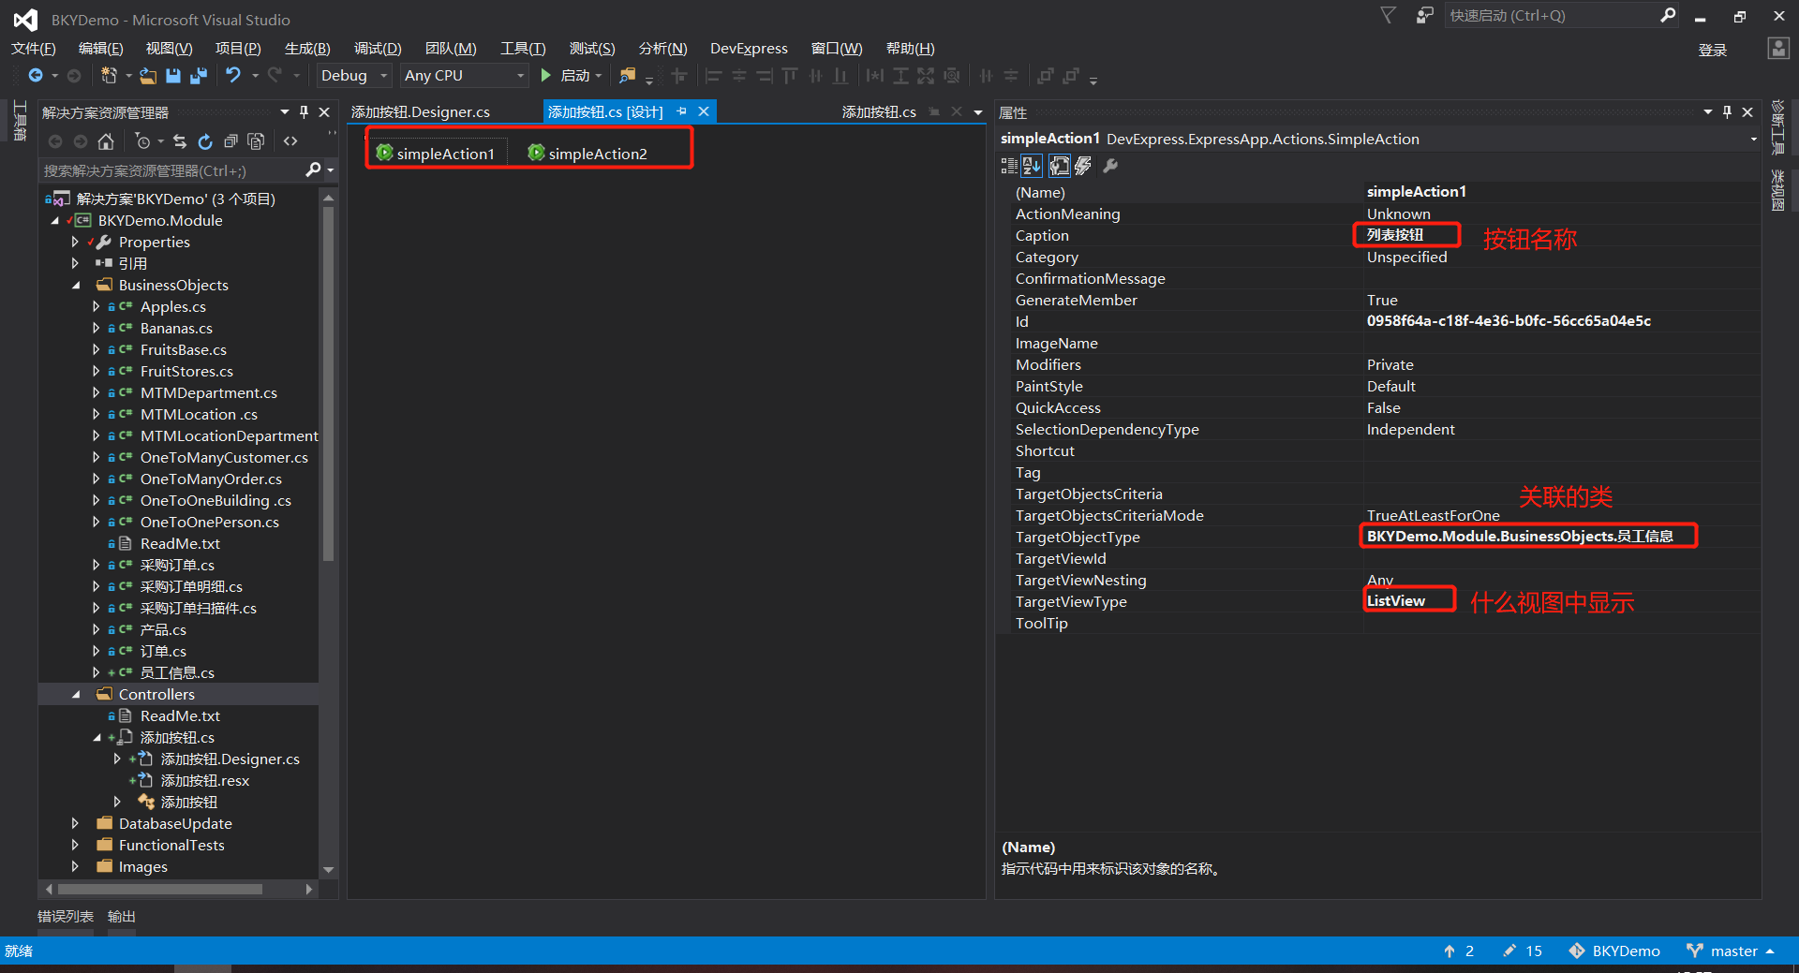Select the simpleAction1 component in the designer
Screen dimensions: 1799x973
[x=436, y=154]
